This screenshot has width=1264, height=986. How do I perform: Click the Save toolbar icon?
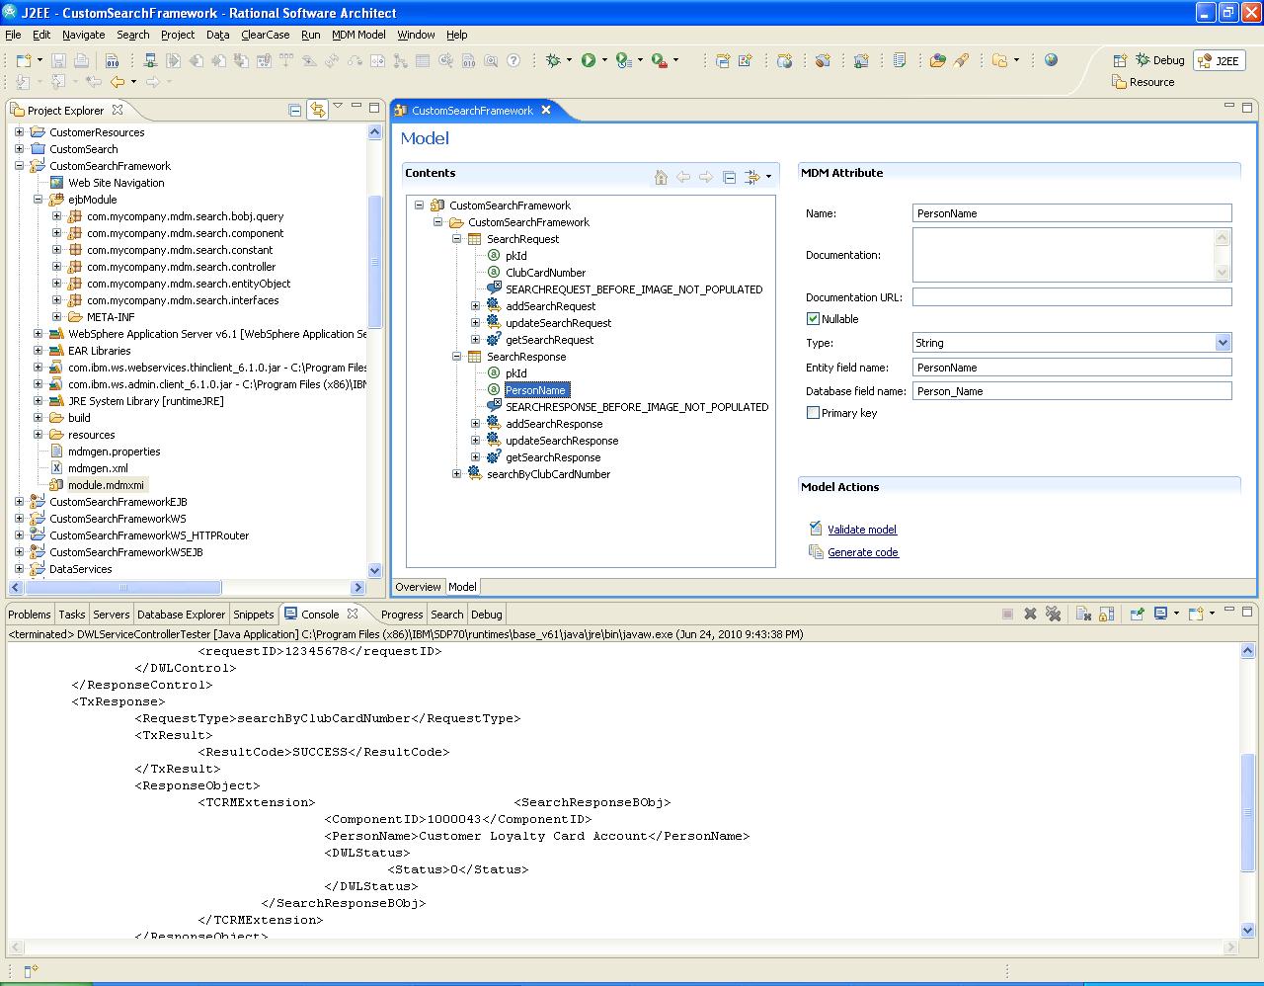[58, 60]
